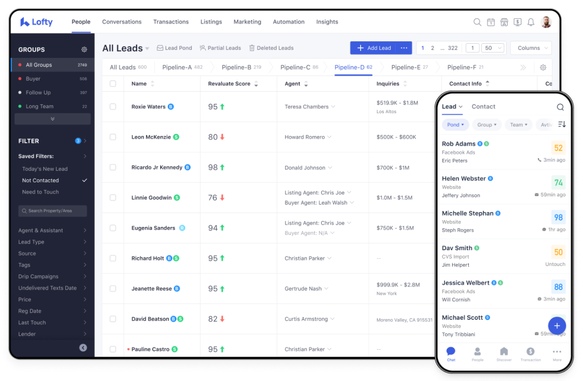Open Listings tab
Image resolution: width=584 pixels, height=381 pixels.
click(x=211, y=22)
